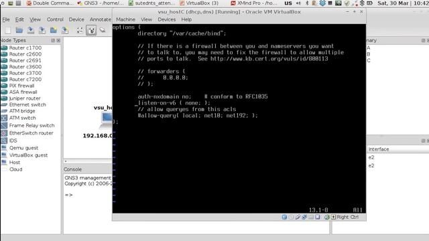Click the VirtualBox network adapter status icon
This screenshot has width=429, height=241.
(304, 217)
